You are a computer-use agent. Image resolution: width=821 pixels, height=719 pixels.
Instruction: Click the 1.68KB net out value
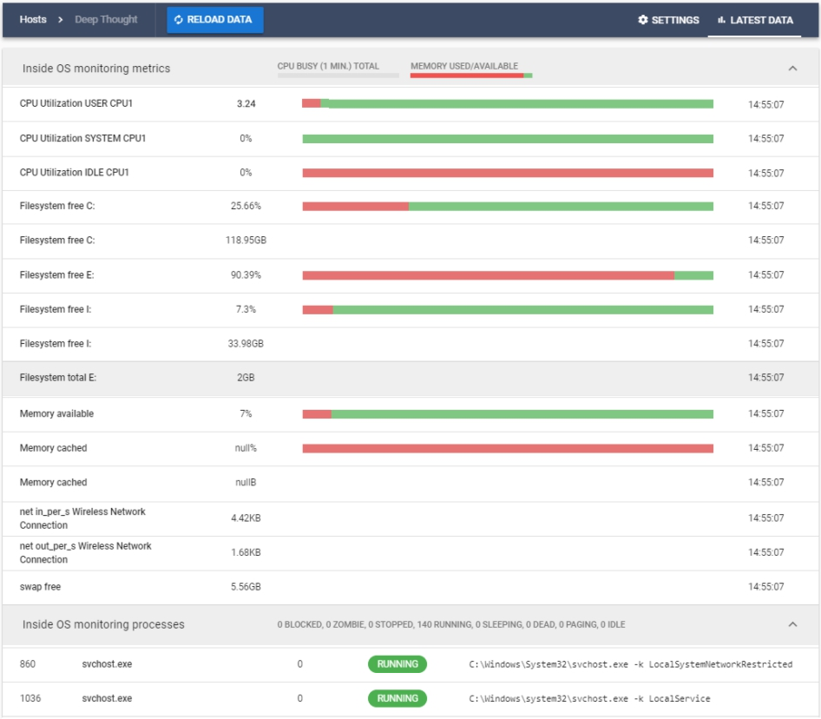click(x=246, y=552)
